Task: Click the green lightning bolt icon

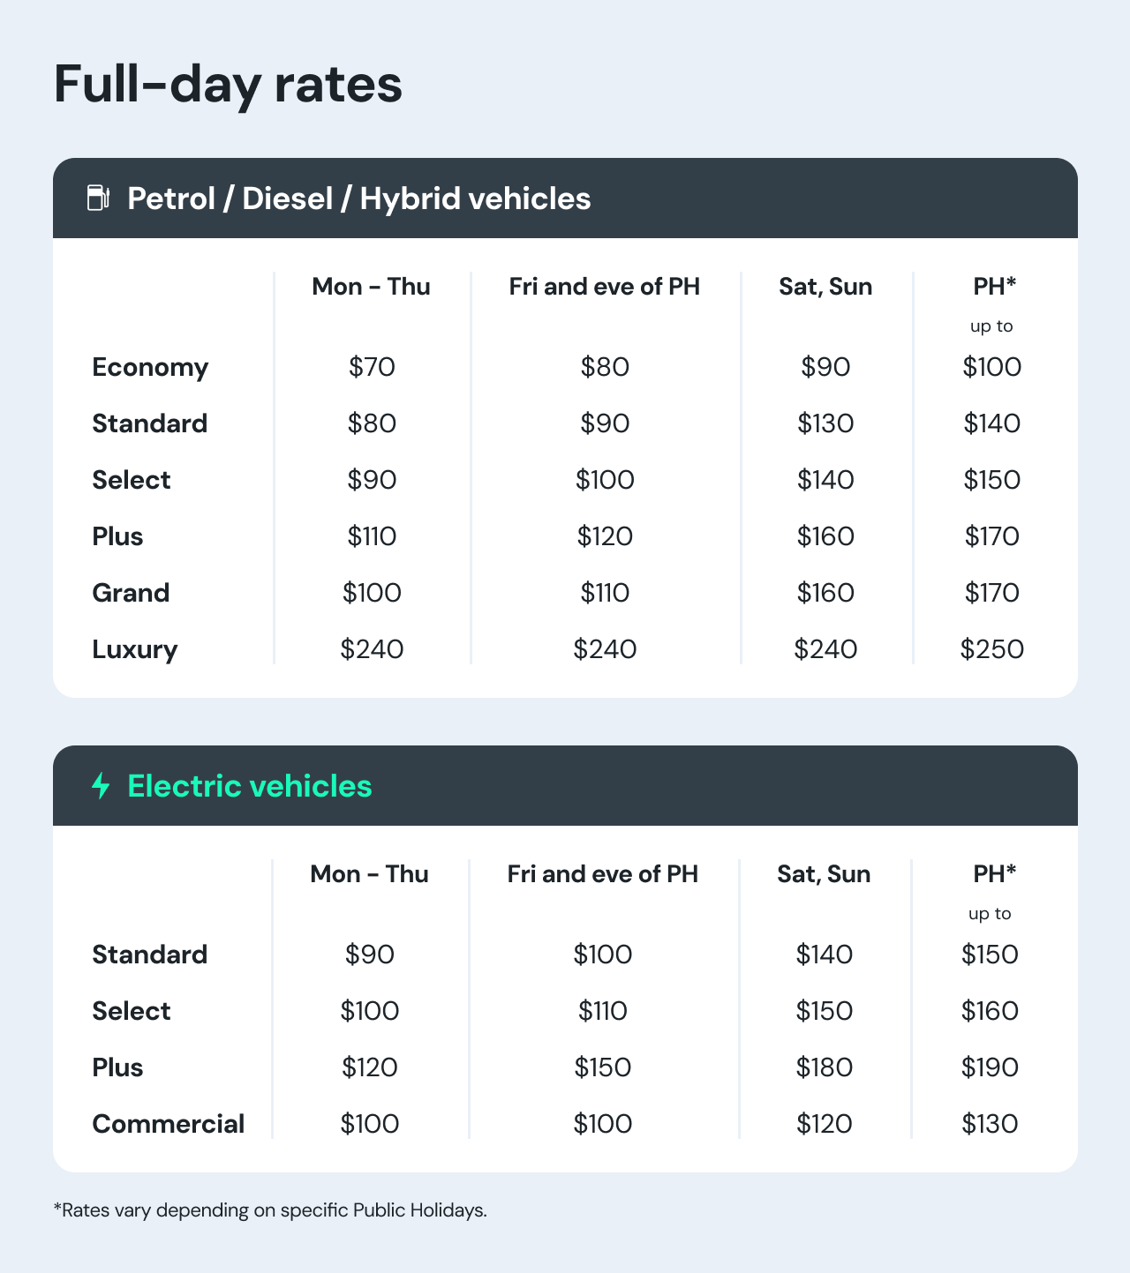Action: point(101,785)
